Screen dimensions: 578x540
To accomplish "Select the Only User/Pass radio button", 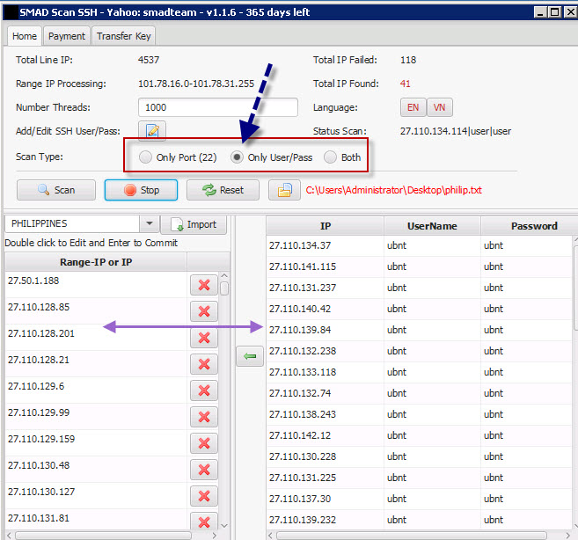I will [x=237, y=157].
